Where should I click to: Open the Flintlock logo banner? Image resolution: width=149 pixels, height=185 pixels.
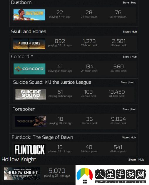point(30,149)
